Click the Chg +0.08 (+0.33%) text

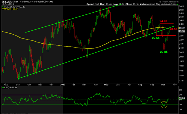(166, 4)
